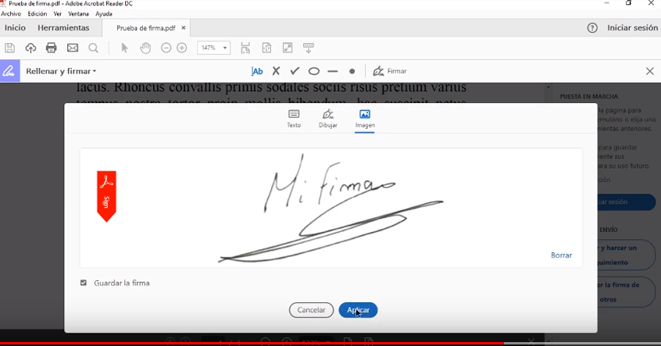Select the checkmark fill tool
The image size is (661, 346).
pyautogui.click(x=295, y=71)
